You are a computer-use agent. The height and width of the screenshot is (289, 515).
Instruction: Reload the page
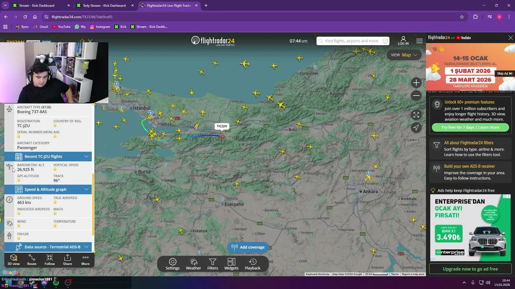tap(25, 17)
